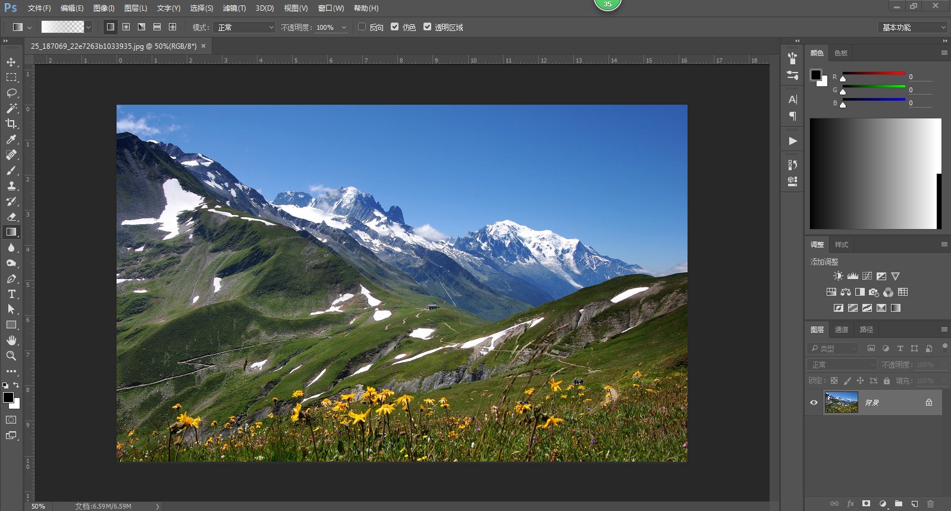
Task: Switch to the 色板 tab
Action: [x=841, y=53]
